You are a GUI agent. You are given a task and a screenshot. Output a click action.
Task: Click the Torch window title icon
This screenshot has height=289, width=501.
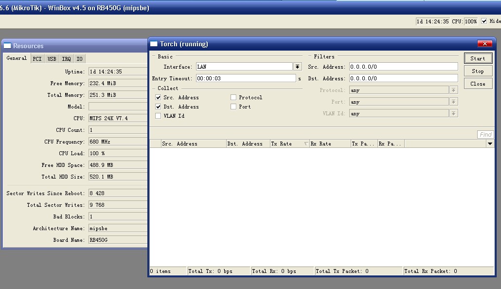(x=154, y=44)
